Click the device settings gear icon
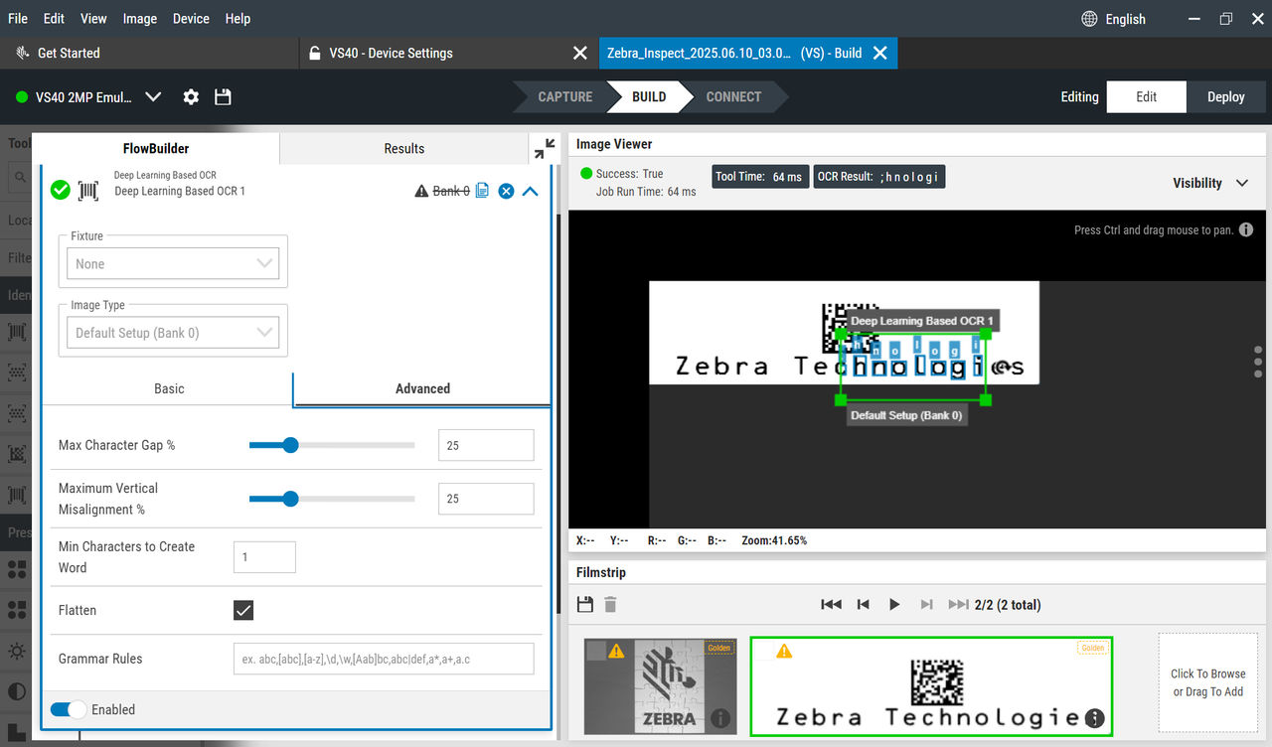The height and width of the screenshot is (747, 1272). coord(191,96)
